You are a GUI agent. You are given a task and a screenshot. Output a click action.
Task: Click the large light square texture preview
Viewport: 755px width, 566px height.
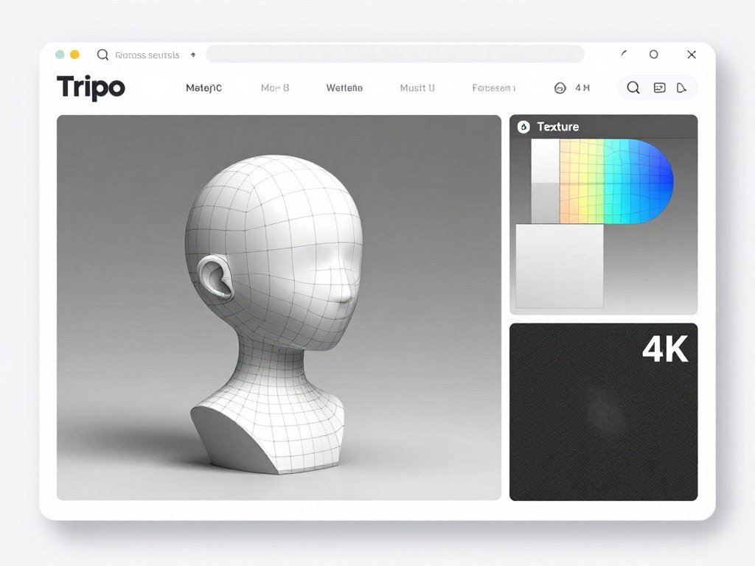pyautogui.click(x=560, y=266)
